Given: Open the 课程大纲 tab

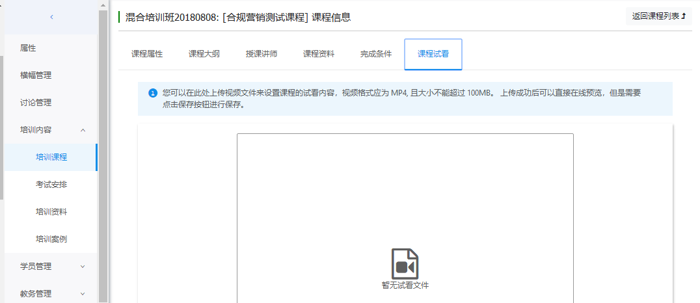Looking at the screenshot, I should click(x=204, y=54).
